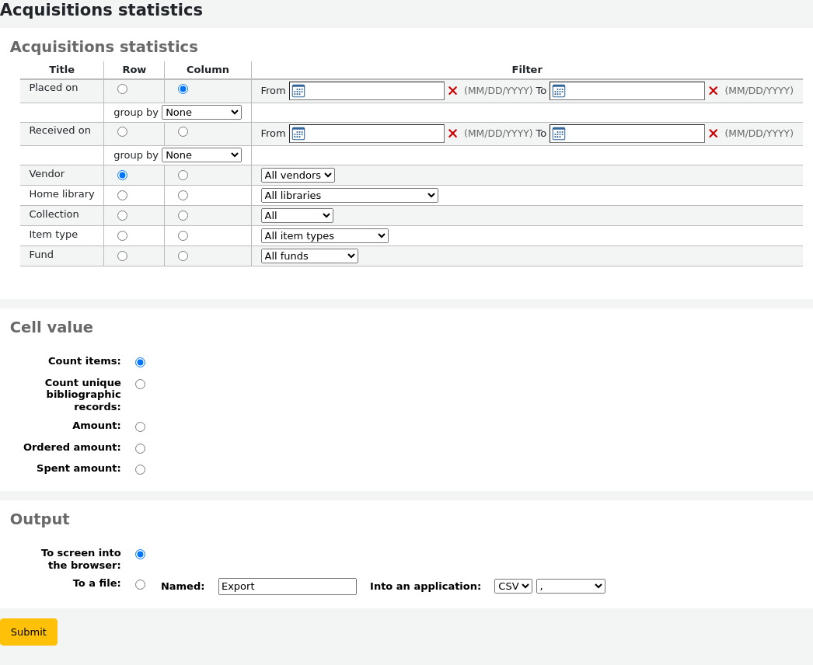The width and height of the screenshot is (813, 665).
Task: Select output To a file
Action: (140, 583)
